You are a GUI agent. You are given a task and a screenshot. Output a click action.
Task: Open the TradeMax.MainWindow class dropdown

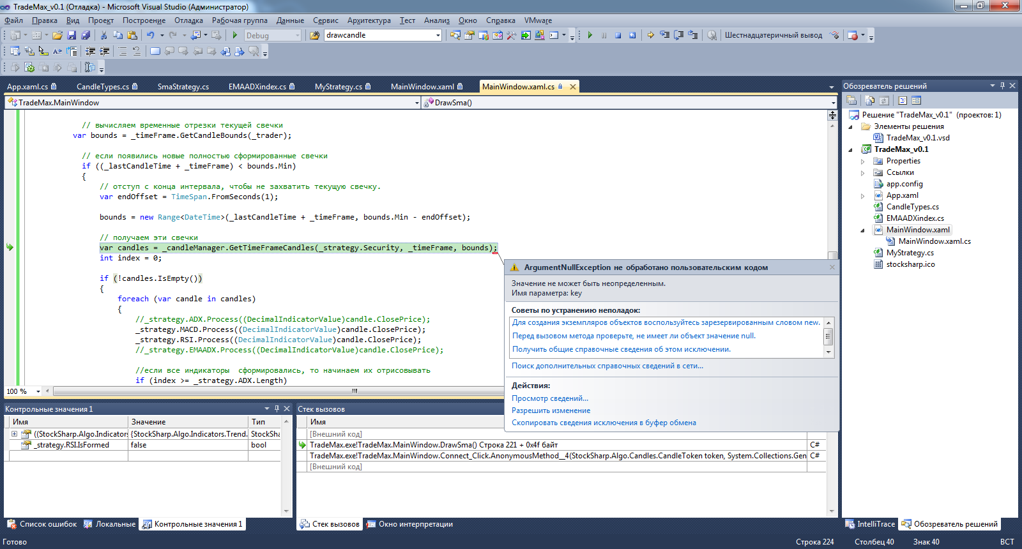click(x=416, y=103)
